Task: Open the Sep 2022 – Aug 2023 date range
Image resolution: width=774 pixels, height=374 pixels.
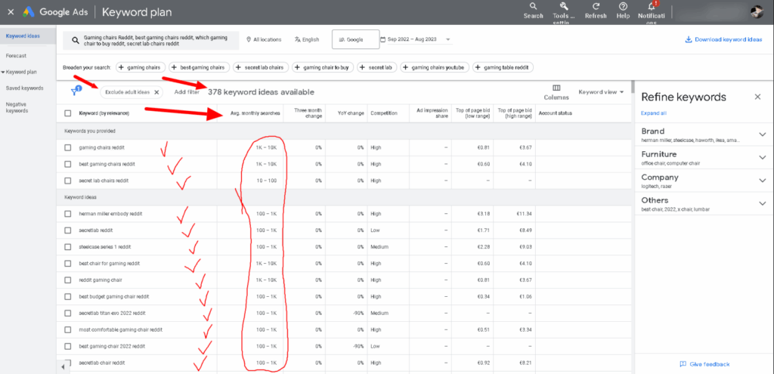Action: tap(416, 39)
